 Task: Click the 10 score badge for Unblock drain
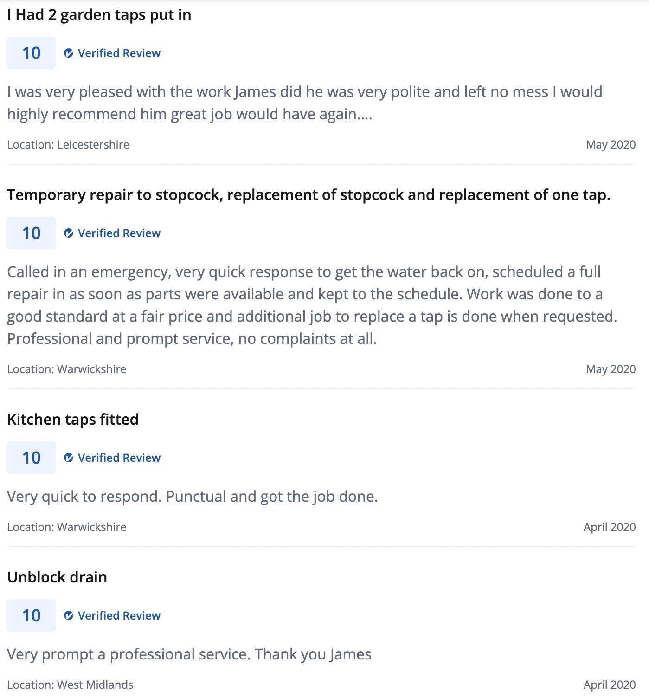point(31,615)
